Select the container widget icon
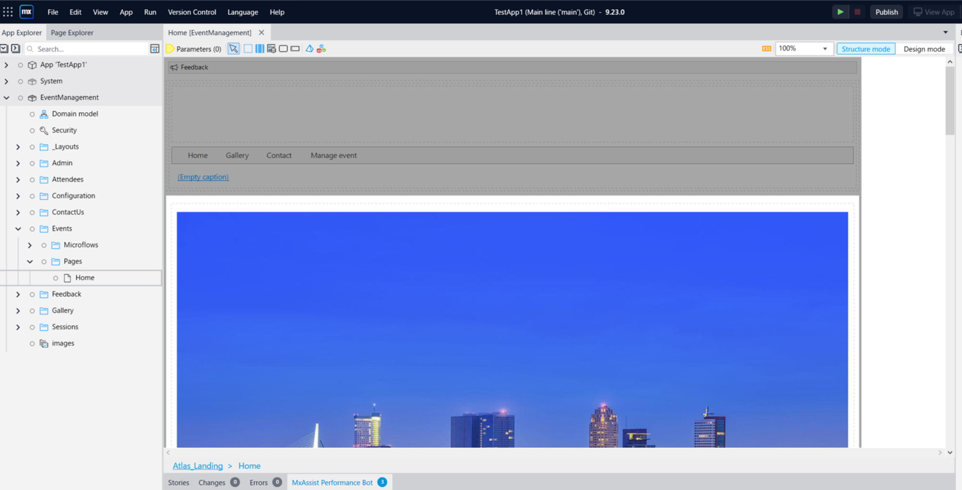962x490 pixels. tap(283, 48)
